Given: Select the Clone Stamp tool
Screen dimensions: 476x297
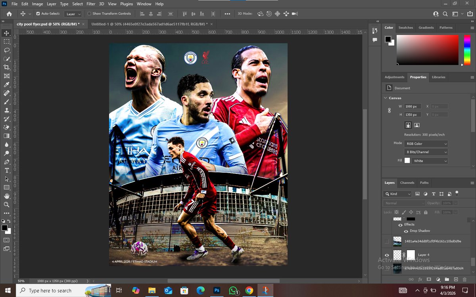Looking at the screenshot, I should point(7,110).
